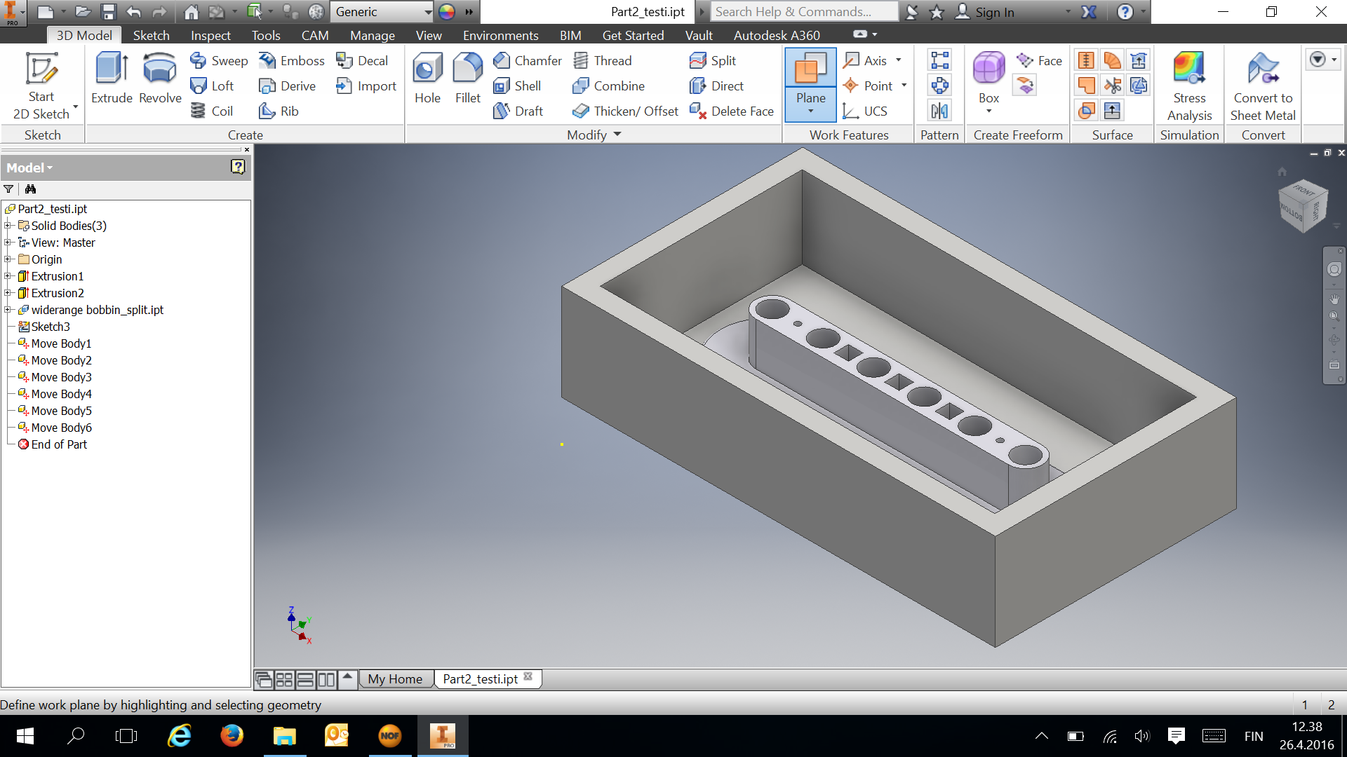Open Model browser help icon
1347x757 pixels.
coord(238,167)
